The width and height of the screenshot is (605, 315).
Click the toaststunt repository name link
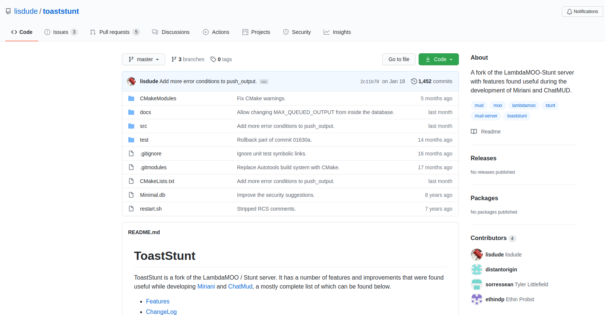[61, 11]
